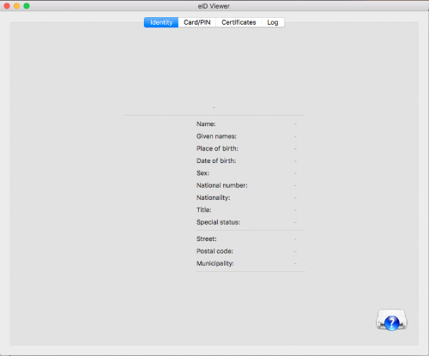Select the "Name:" label
The height and width of the screenshot is (356, 429).
(x=206, y=124)
